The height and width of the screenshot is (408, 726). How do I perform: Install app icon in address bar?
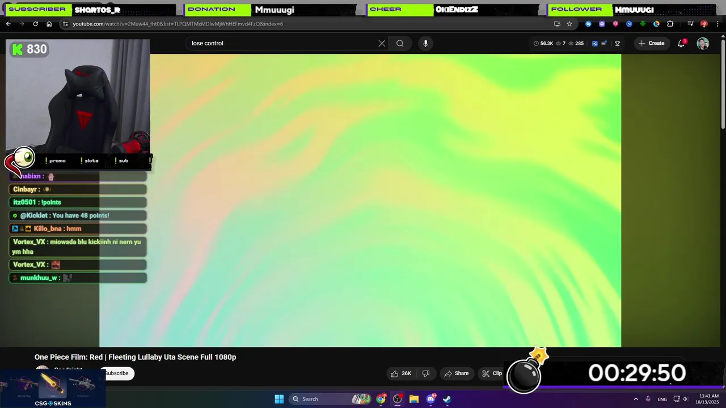(x=557, y=24)
